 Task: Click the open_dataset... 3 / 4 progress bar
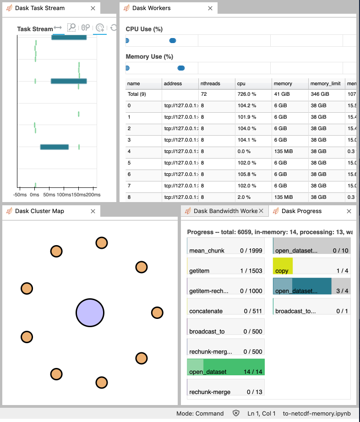pyautogui.click(x=311, y=286)
